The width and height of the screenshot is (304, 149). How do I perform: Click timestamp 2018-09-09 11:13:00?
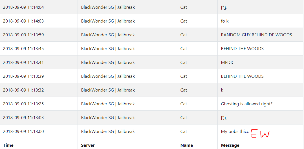[23, 131]
